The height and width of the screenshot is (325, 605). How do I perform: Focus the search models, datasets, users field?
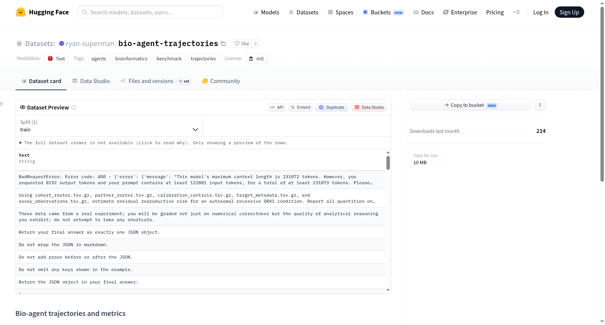[x=150, y=12]
